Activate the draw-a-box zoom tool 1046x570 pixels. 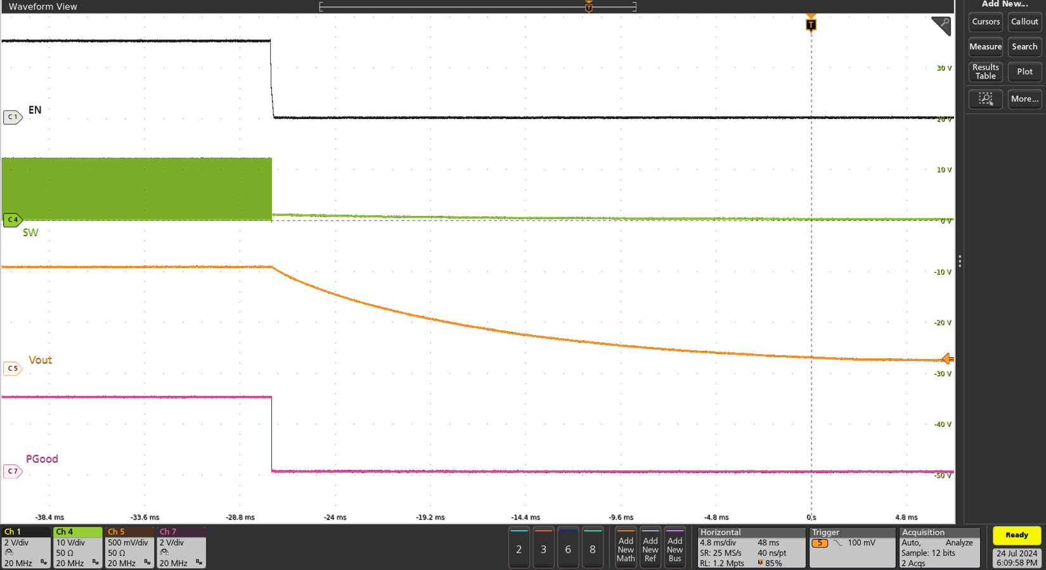pyautogui.click(x=985, y=99)
